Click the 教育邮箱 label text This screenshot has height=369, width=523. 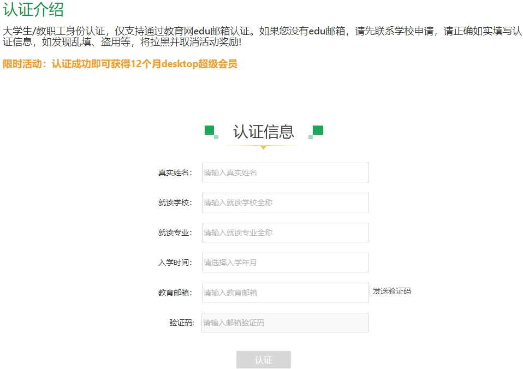pos(175,293)
